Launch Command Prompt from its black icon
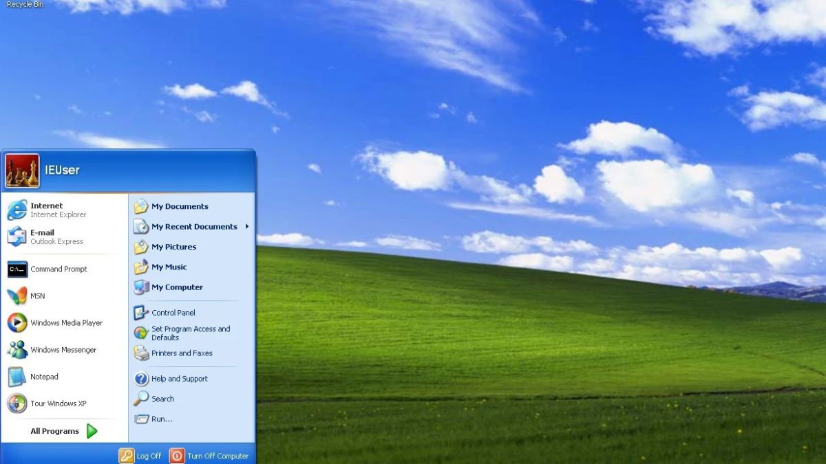Viewport: 826px width, 464px height. pos(17,269)
